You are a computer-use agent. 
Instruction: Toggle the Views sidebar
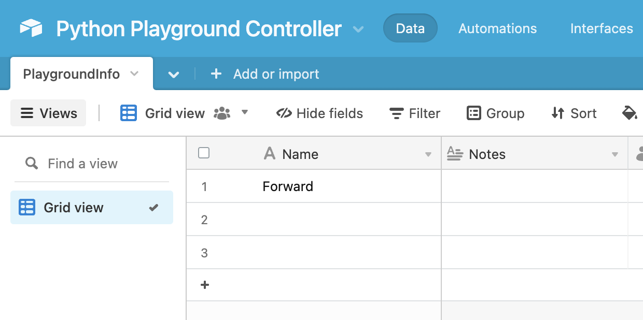[x=48, y=113]
